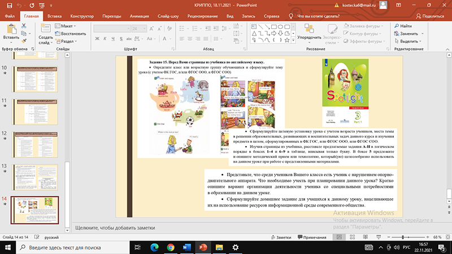Open Microsoft Edge from the taskbar
Viewport: 452px width, 254px height.
click(154, 247)
